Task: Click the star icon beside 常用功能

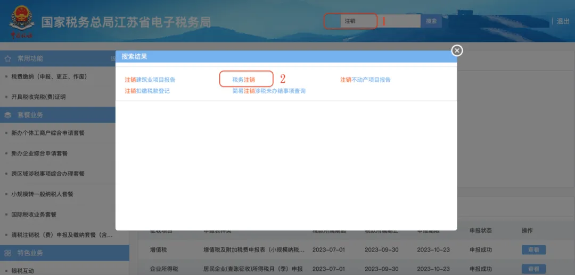Action: coord(7,58)
